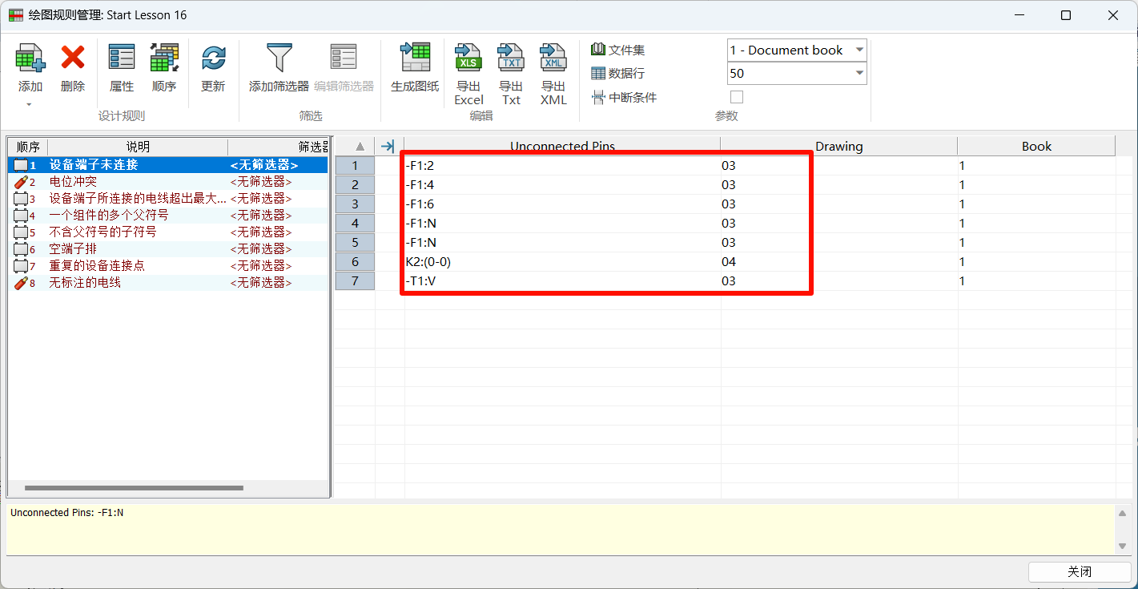Screen dimensions: 1138x589
Task: Click 添加筛选器 funnel filter icon
Action: click(279, 58)
